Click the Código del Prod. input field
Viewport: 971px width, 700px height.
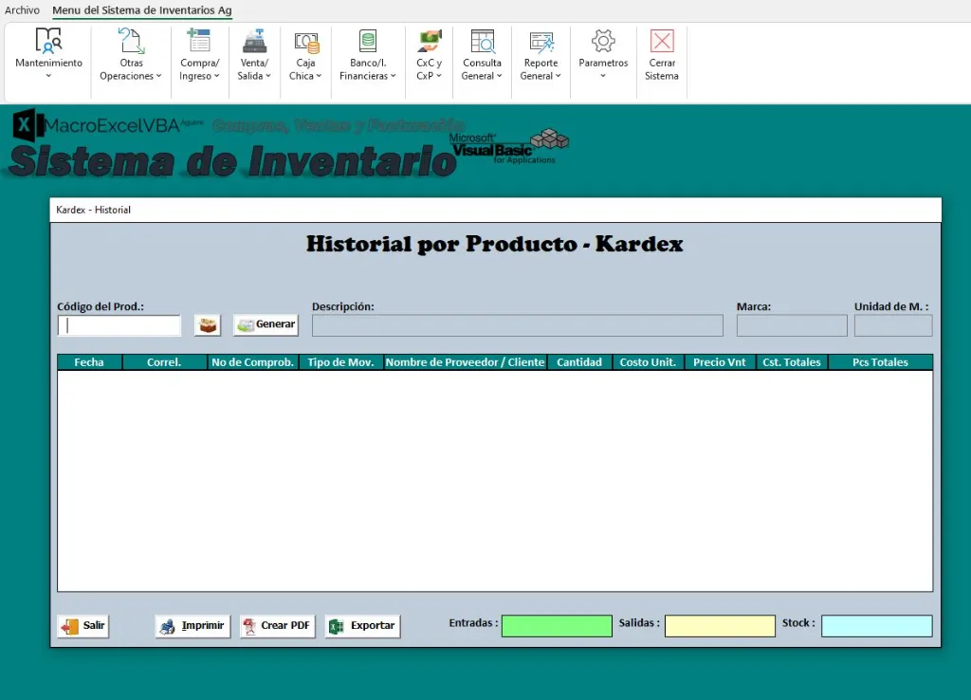(x=119, y=325)
